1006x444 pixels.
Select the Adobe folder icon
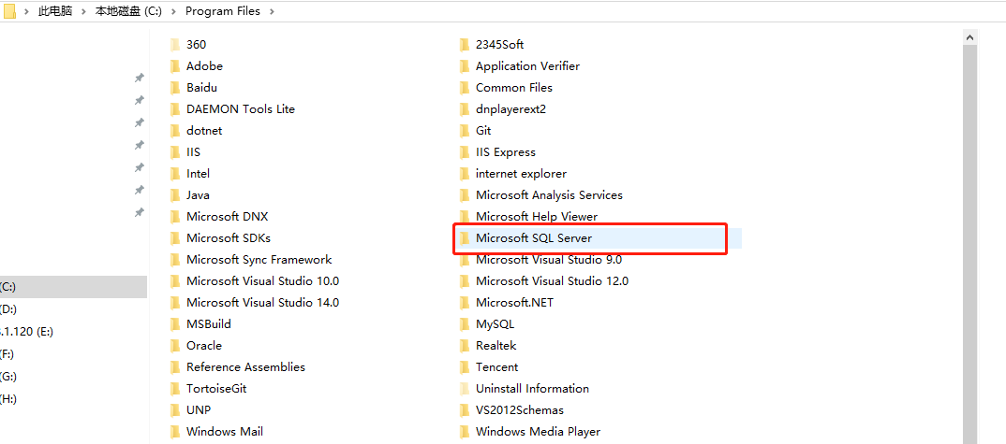click(x=174, y=66)
